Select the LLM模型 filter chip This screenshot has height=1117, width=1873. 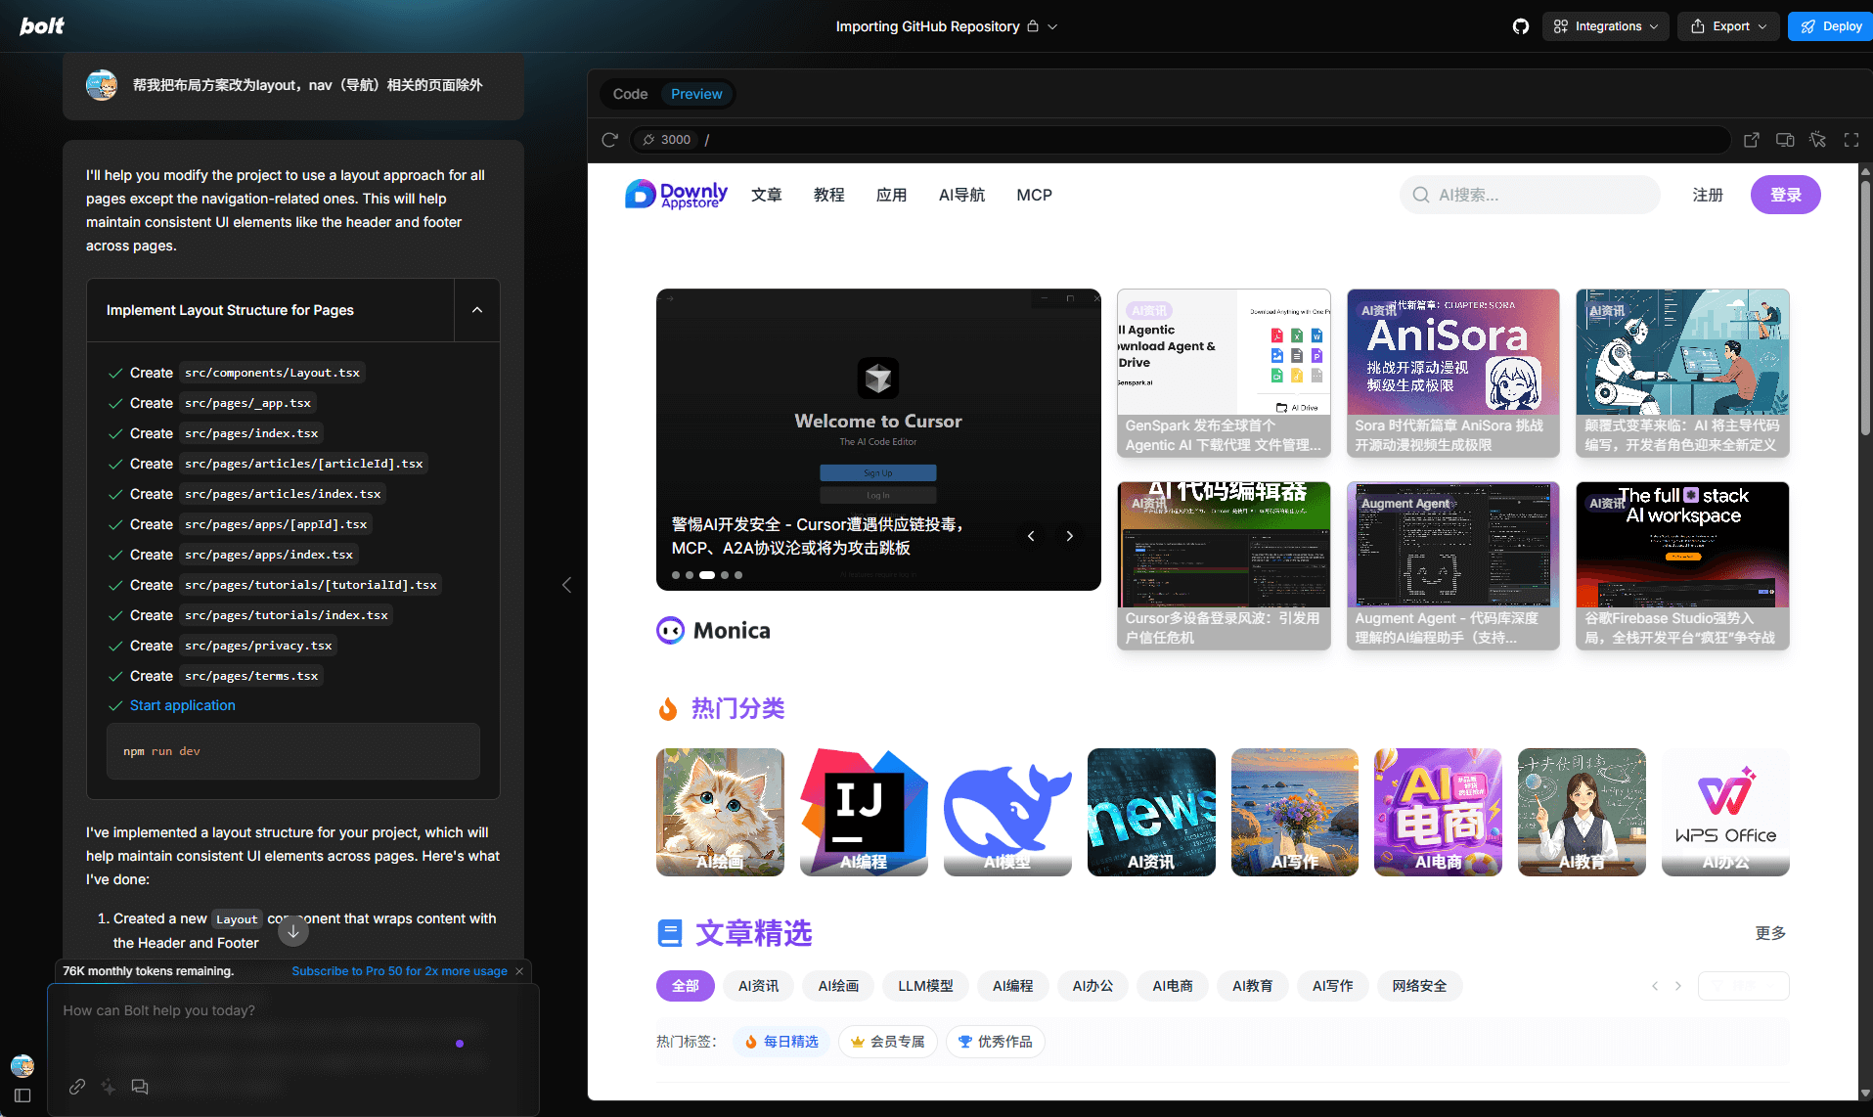click(x=926, y=986)
